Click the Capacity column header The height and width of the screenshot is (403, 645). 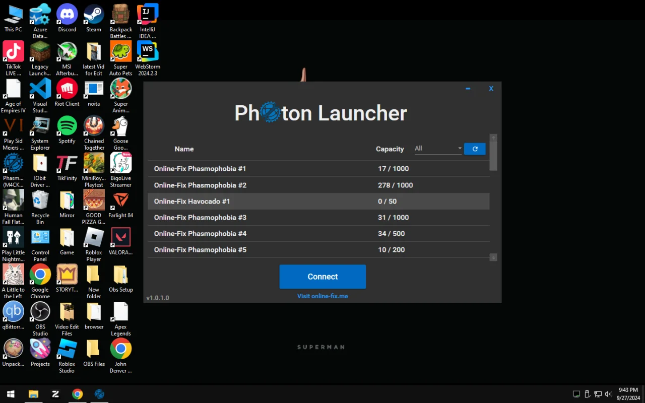pos(390,149)
